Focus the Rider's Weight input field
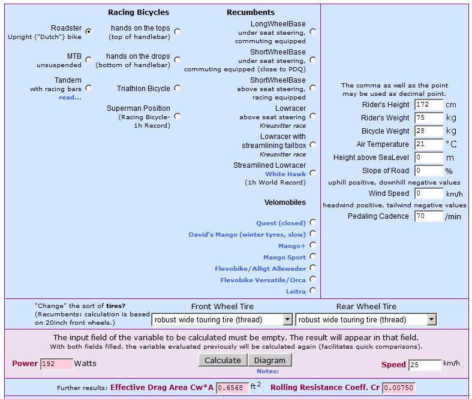Image resolution: width=472 pixels, height=399 pixels. coord(429,118)
